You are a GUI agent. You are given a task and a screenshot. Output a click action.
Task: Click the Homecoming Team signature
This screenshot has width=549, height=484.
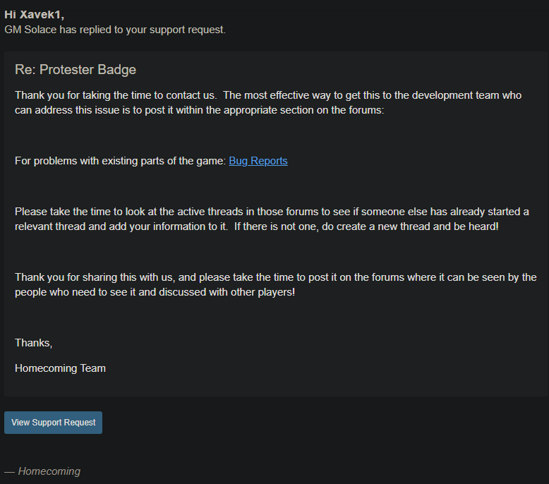coord(60,368)
